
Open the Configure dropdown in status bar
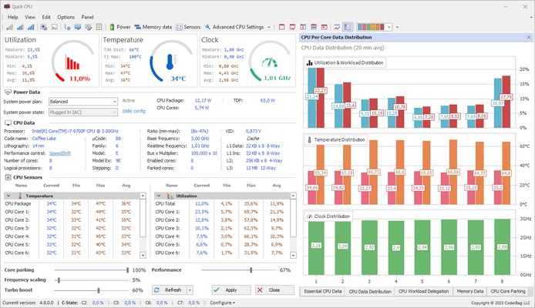coord(224,303)
